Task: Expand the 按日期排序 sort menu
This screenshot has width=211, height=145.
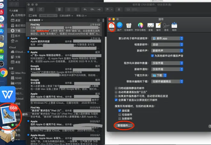Action: [x=36, y=20]
